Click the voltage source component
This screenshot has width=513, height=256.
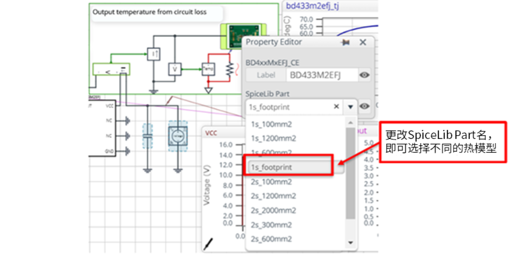[x=178, y=136]
